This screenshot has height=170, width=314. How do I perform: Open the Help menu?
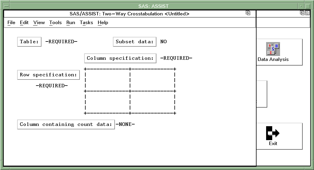(103, 23)
